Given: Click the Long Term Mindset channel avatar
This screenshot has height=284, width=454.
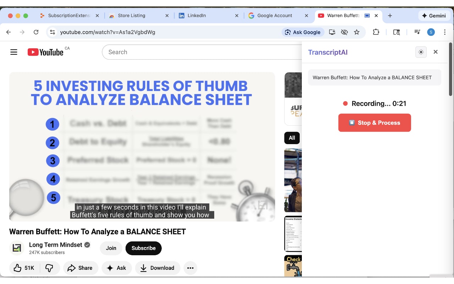Looking at the screenshot, I should pos(17,248).
